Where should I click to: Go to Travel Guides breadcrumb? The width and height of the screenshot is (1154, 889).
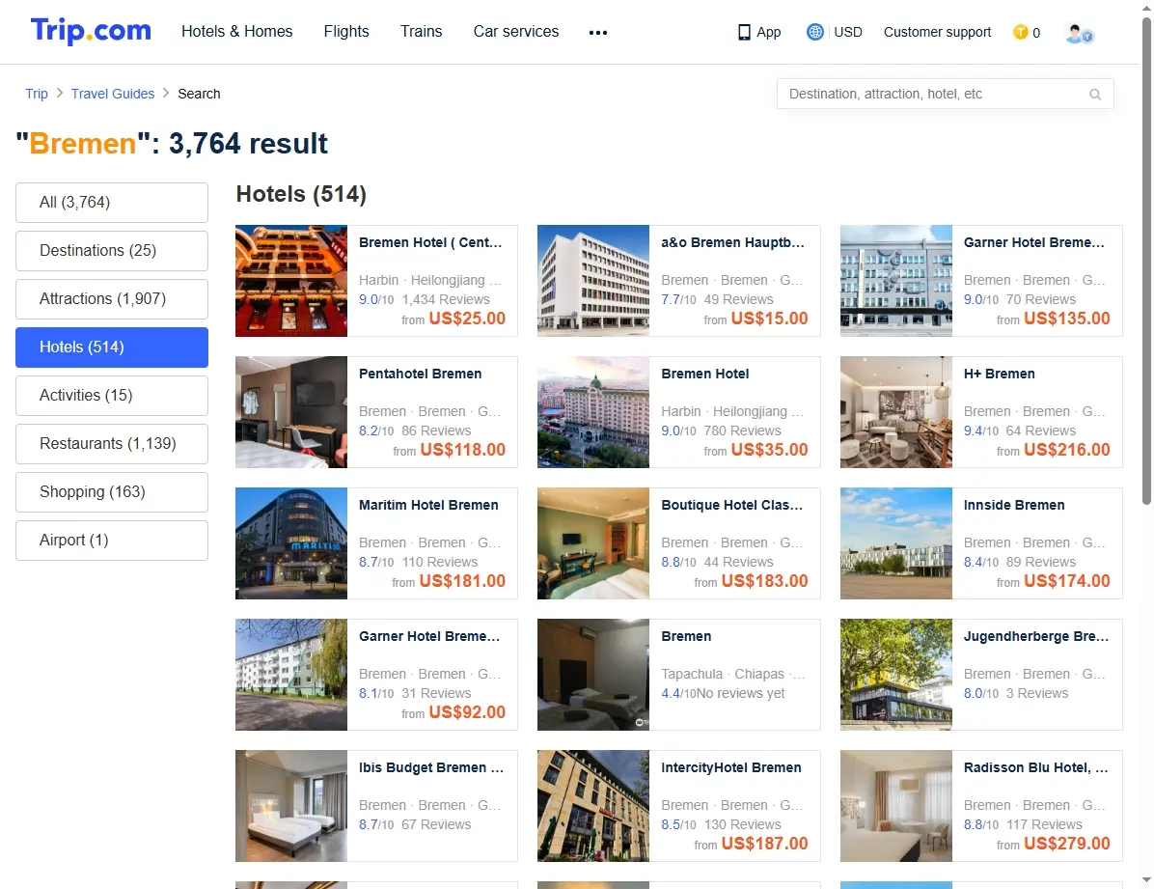[x=113, y=94]
